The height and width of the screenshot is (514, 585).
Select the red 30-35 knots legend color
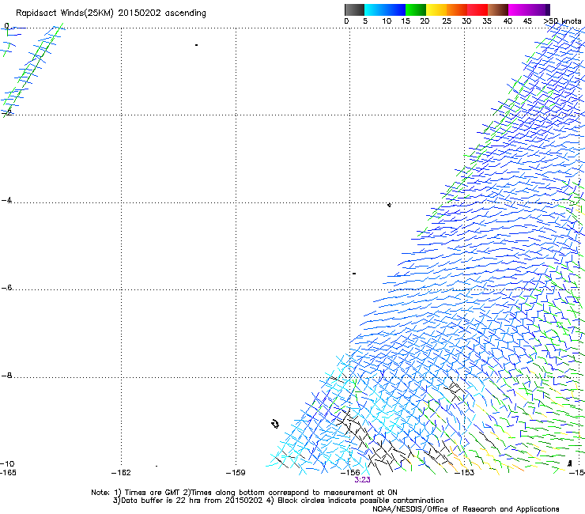477,9
